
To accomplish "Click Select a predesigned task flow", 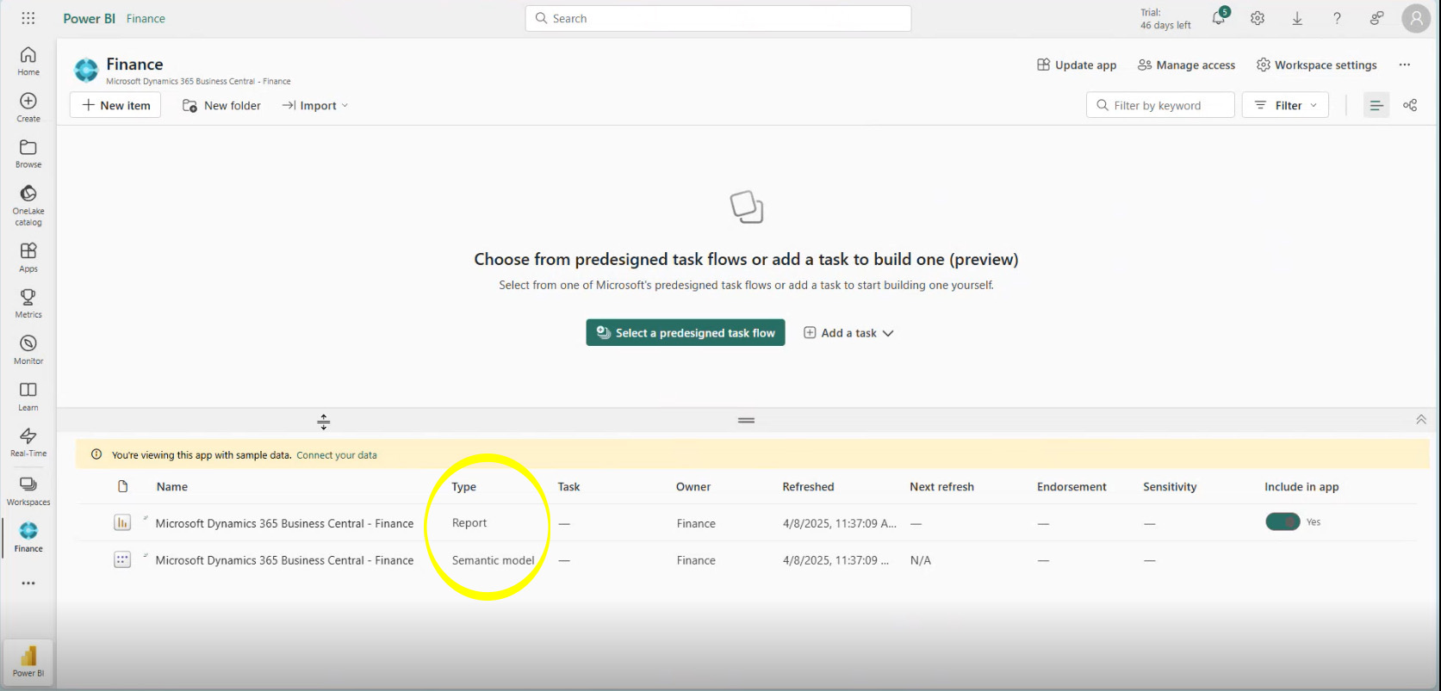I will [686, 333].
